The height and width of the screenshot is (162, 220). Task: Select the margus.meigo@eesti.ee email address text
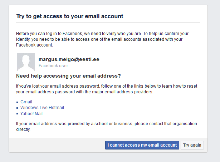point(69,59)
